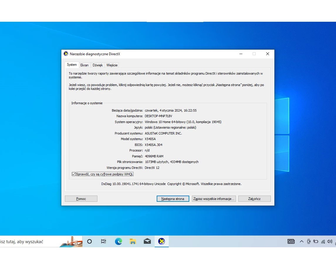Click the paragraph starting 'To narzędzie tworzy raporty'

point(166,75)
